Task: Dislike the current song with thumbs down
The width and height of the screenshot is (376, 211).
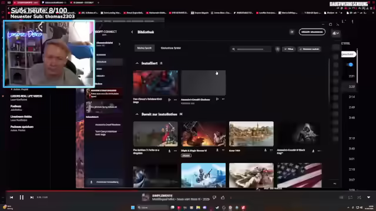Action: [x=214, y=198]
